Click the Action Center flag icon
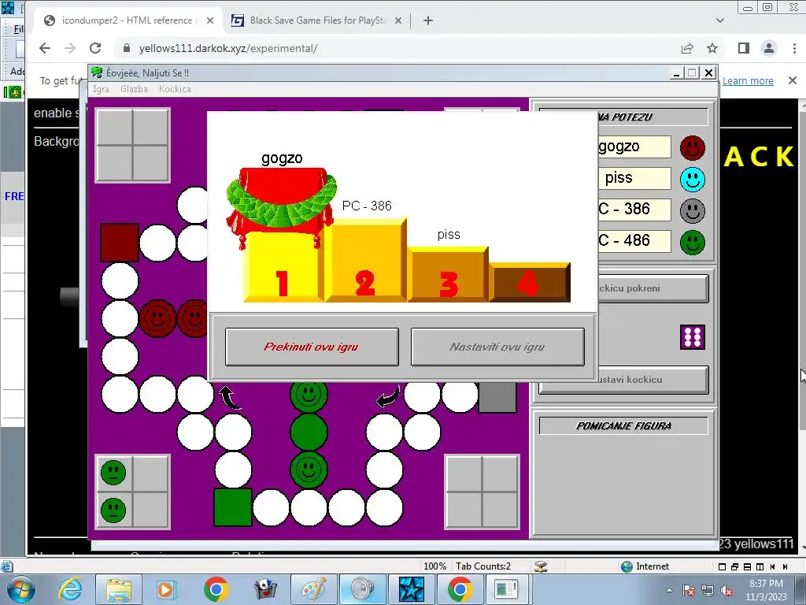 pos(689,591)
